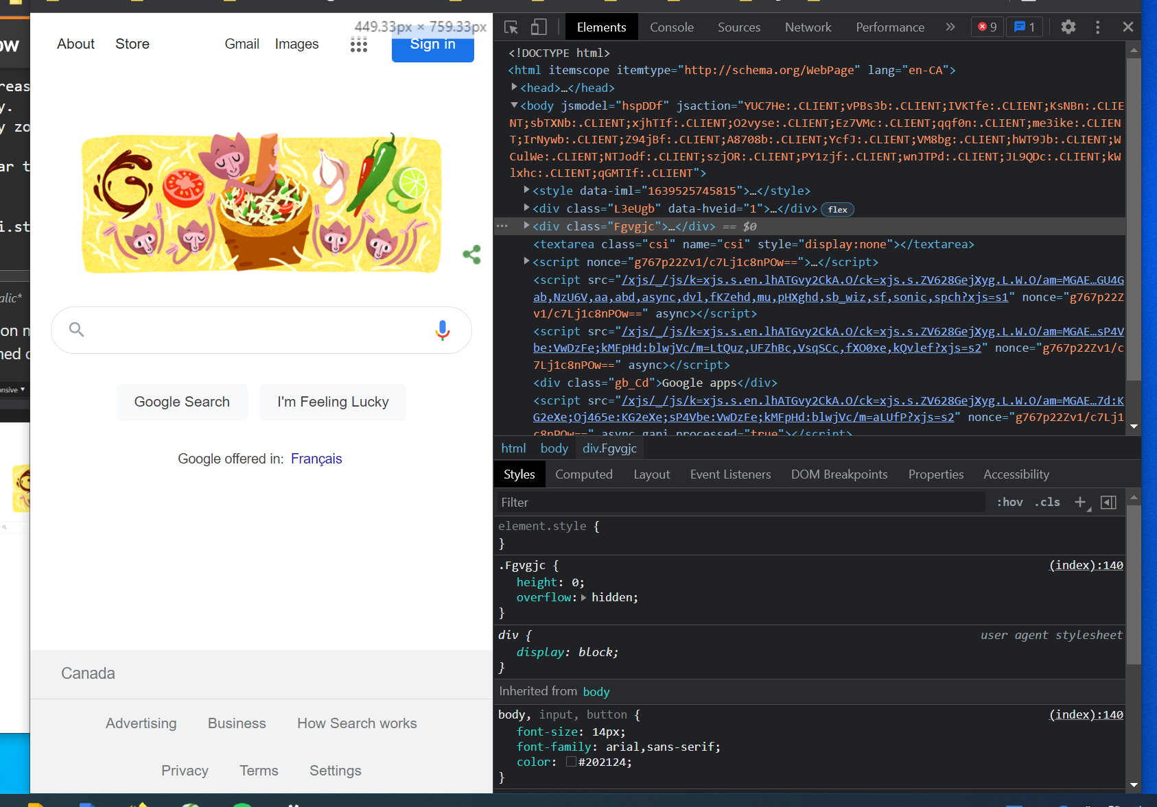Expand the div class L3eUgb node
Viewport: 1157px width, 807px height.
point(526,208)
